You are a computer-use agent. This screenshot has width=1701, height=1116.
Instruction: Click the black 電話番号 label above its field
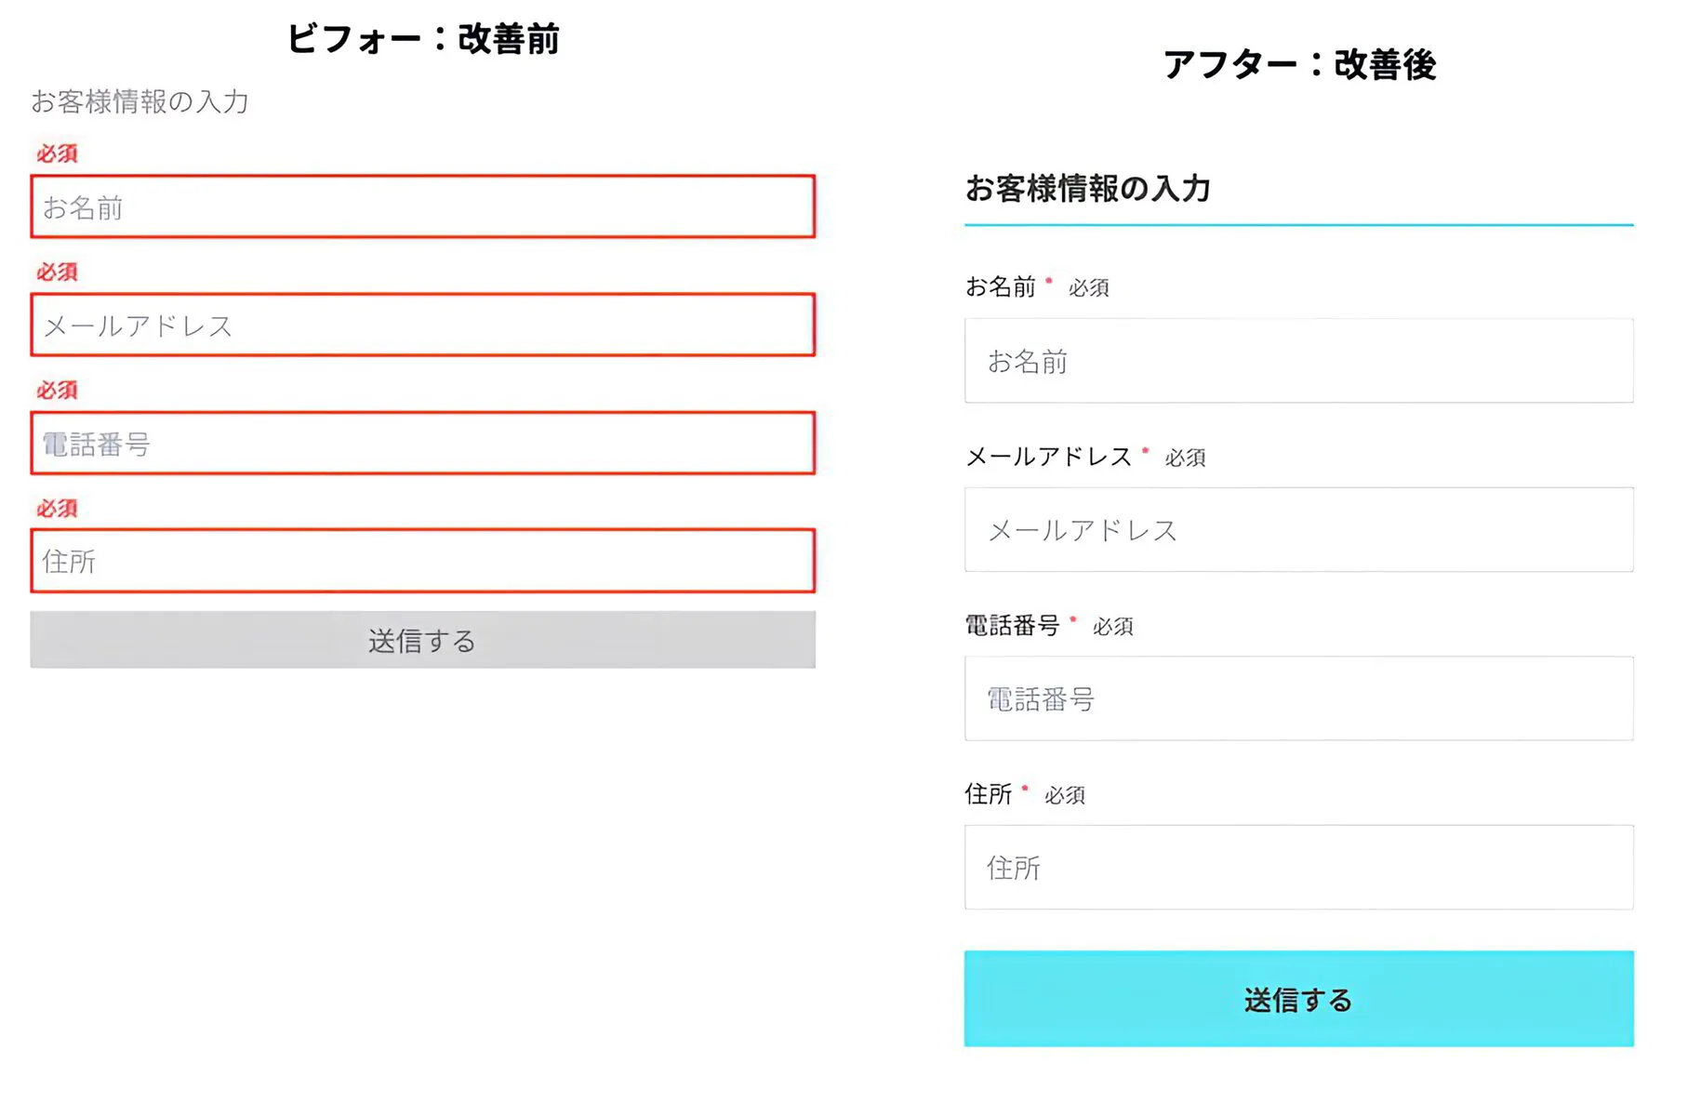pyautogui.click(x=1012, y=626)
